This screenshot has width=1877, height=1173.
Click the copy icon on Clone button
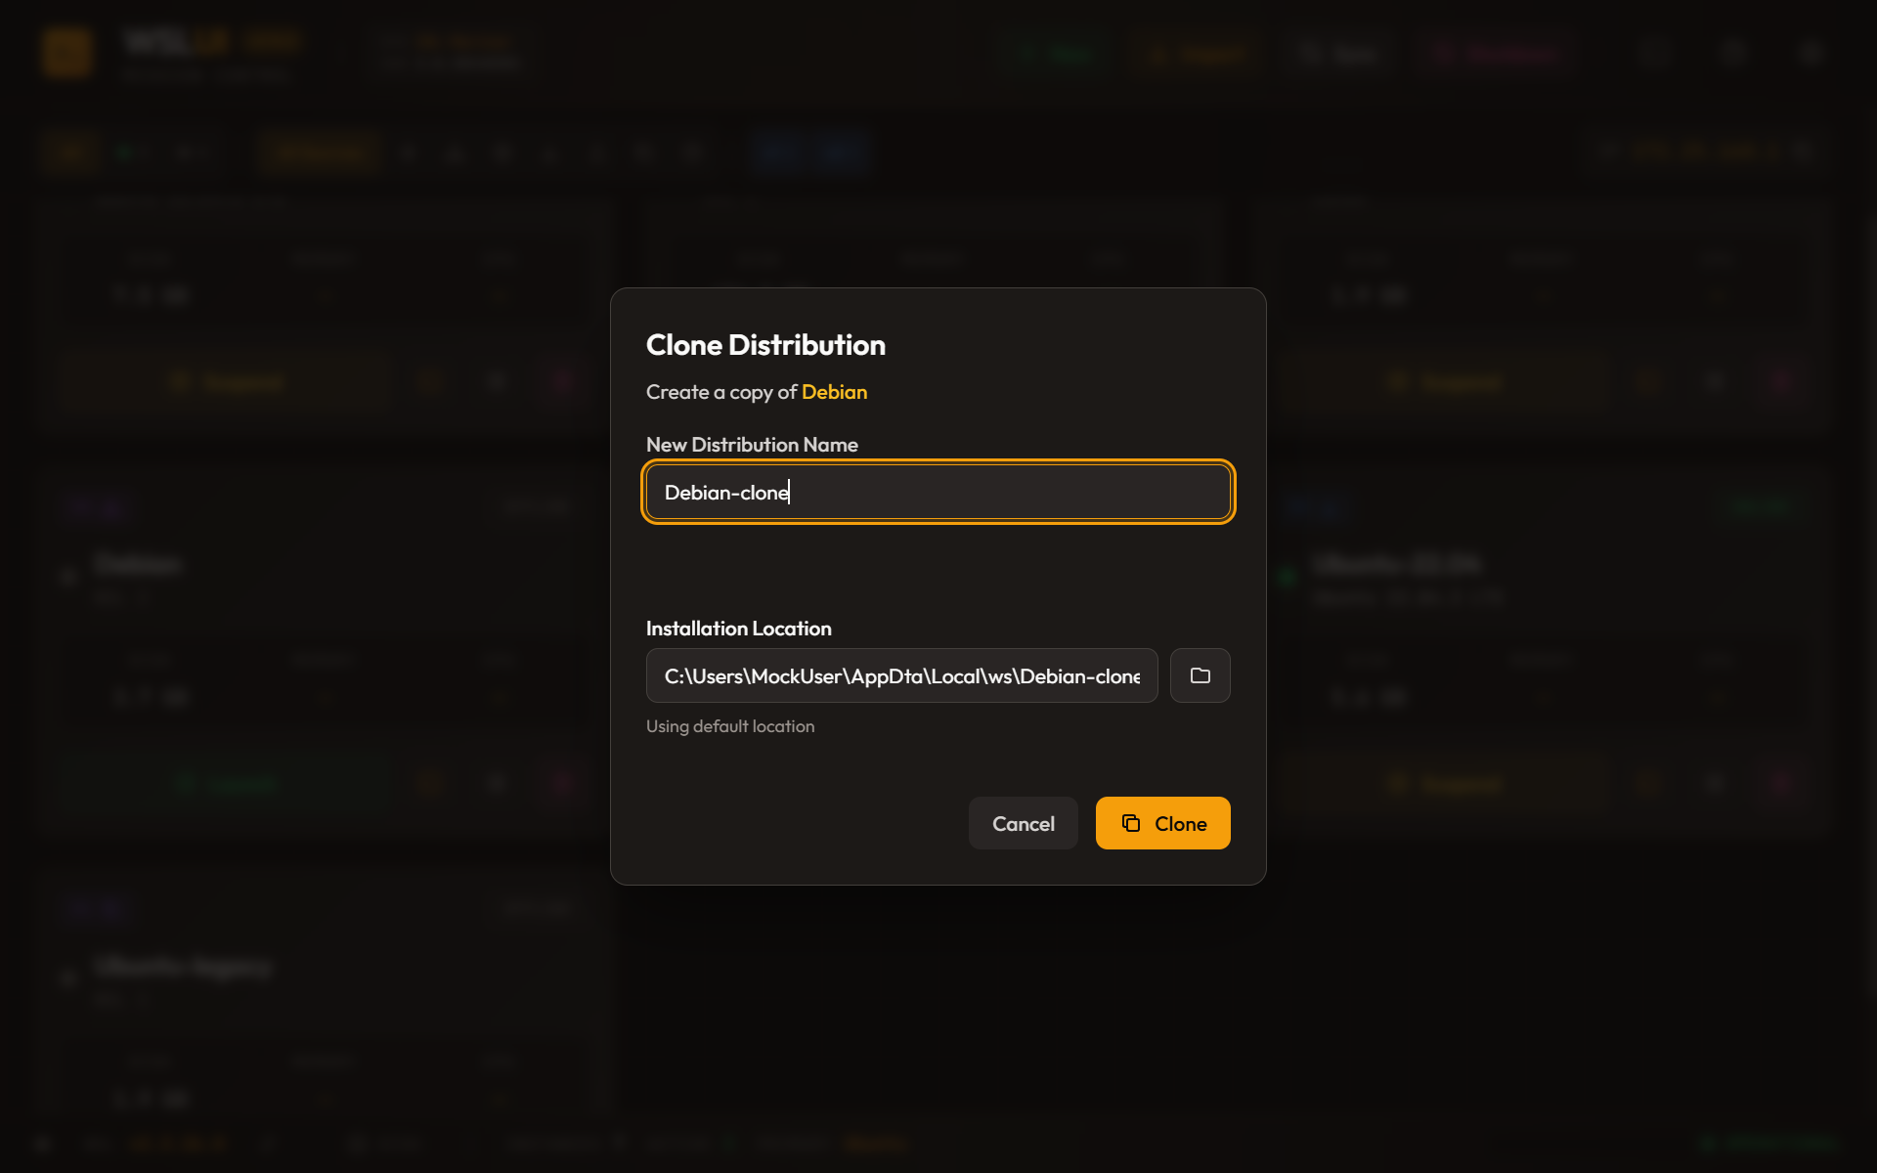click(x=1131, y=823)
